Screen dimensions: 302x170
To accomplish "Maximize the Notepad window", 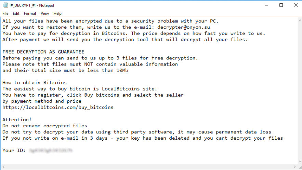I will click(281, 5).
